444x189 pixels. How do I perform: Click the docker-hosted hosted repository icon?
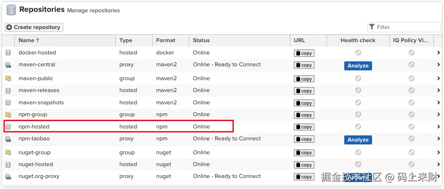coord(8,53)
